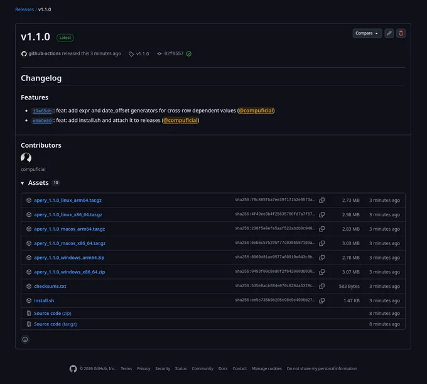
Task: Open commit 19a65db link
Action: [42, 111]
